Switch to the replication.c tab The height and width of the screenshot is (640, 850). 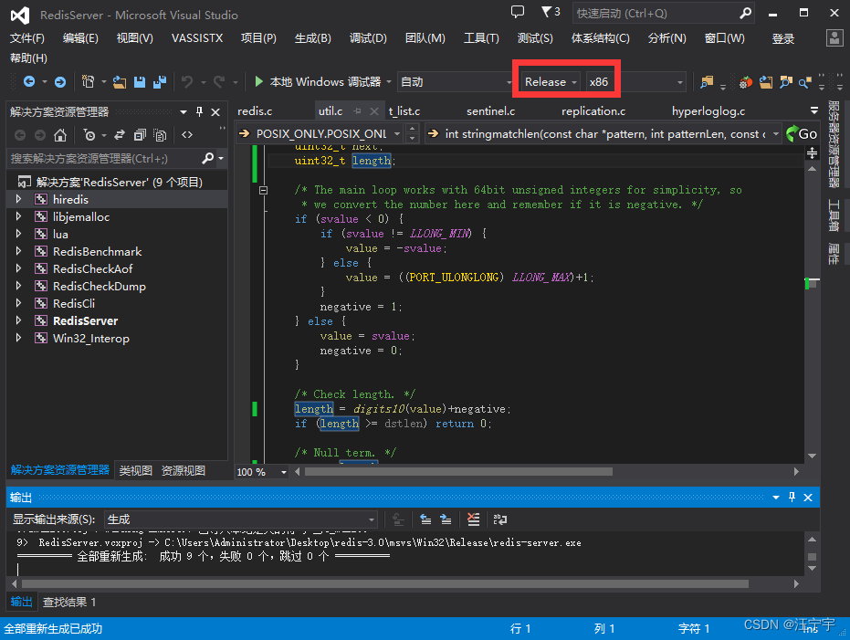pos(593,111)
